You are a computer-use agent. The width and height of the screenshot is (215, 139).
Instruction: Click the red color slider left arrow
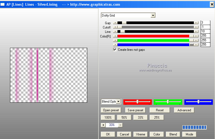[115, 36]
